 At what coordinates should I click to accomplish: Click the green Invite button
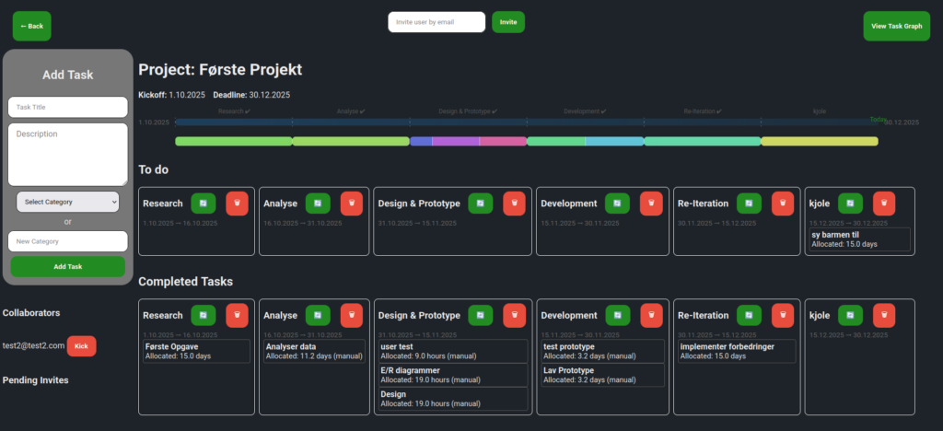[x=508, y=22]
